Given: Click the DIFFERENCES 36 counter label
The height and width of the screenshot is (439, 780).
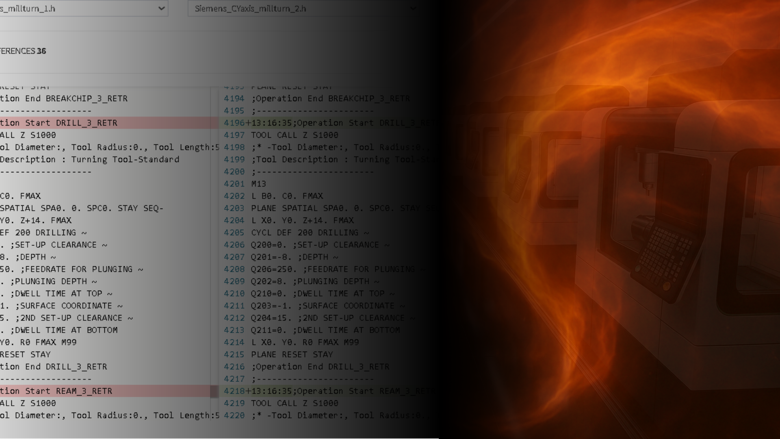Looking at the screenshot, I should tap(23, 51).
